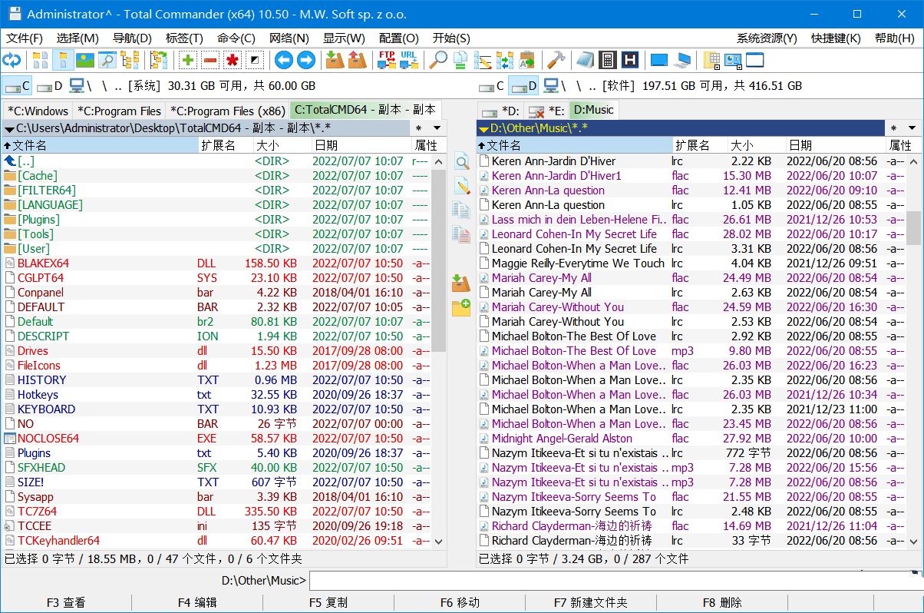Click the New folder icon in the center bar

(x=460, y=309)
